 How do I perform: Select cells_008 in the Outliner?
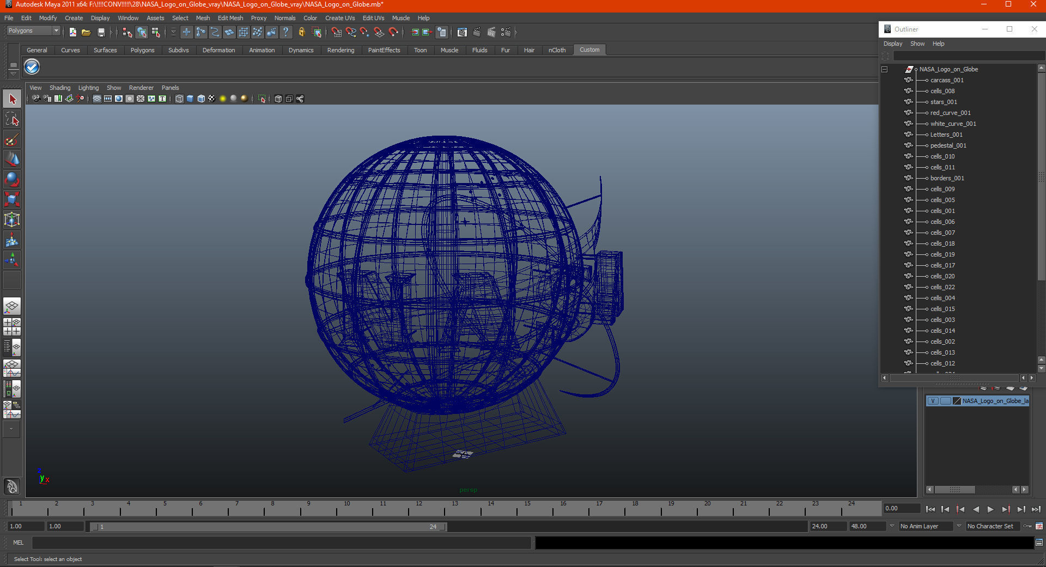pos(942,91)
